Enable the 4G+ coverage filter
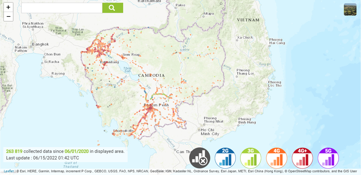The width and height of the screenshot is (361, 175). click(x=303, y=158)
